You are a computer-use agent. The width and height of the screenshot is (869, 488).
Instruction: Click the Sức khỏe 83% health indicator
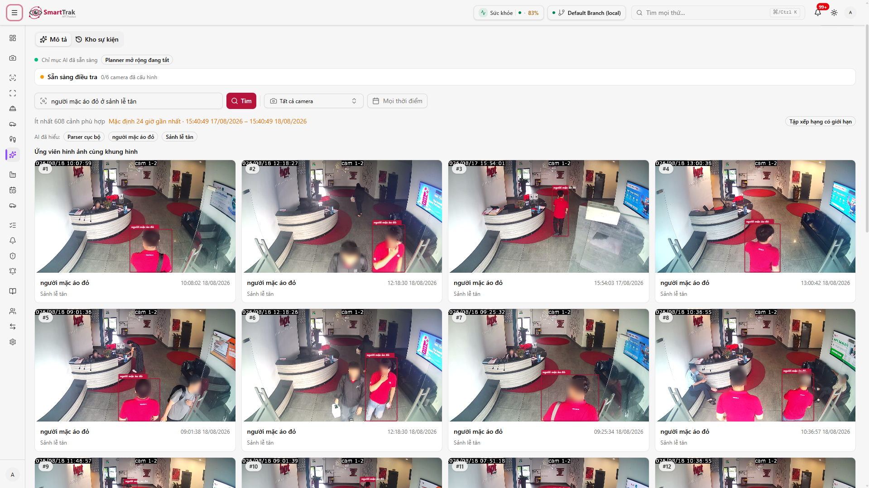pyautogui.click(x=509, y=13)
